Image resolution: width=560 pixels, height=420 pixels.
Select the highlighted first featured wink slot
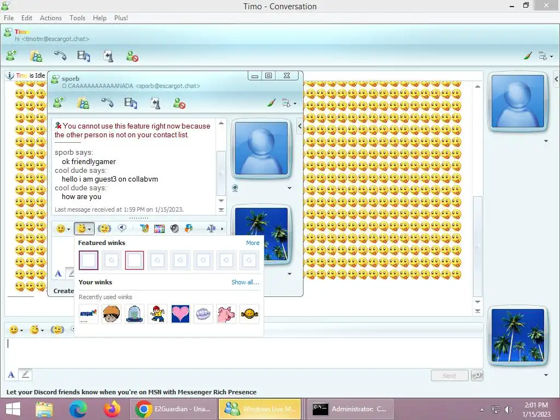(88, 260)
